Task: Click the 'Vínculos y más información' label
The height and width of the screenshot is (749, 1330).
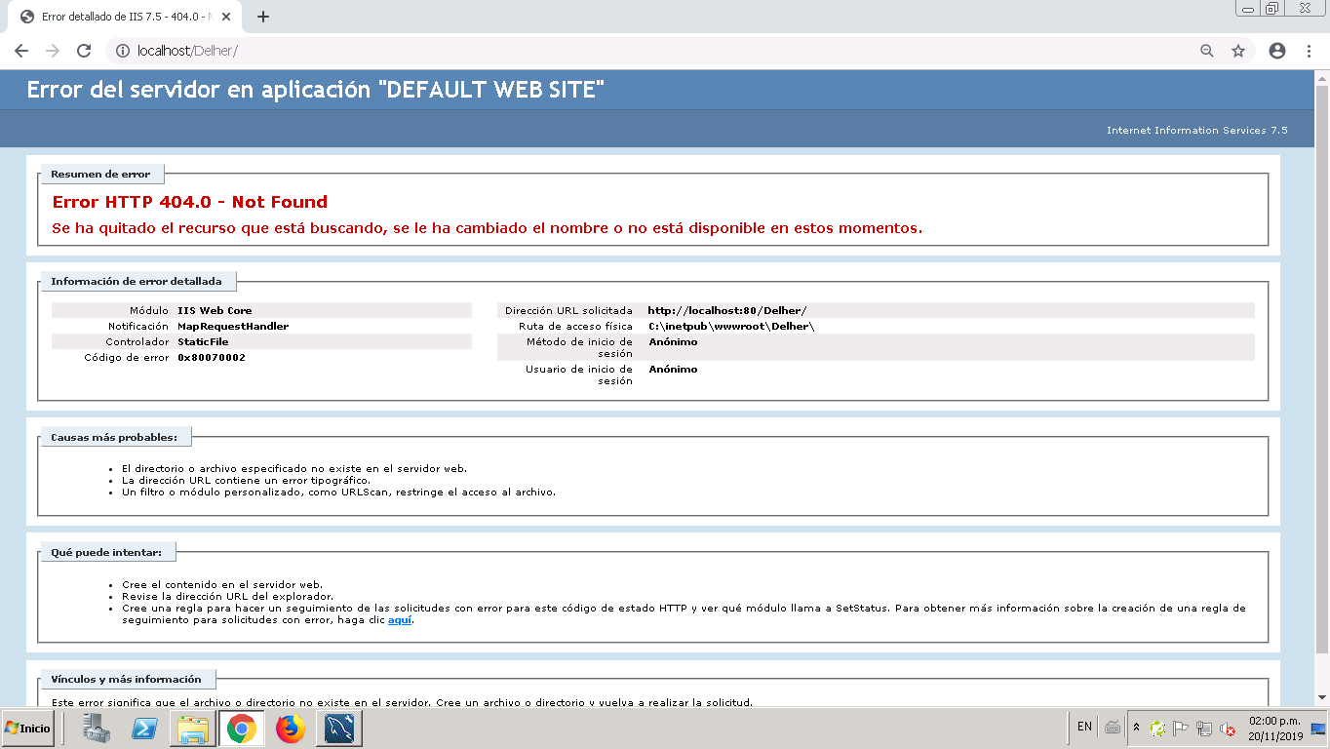Action: pyautogui.click(x=126, y=679)
